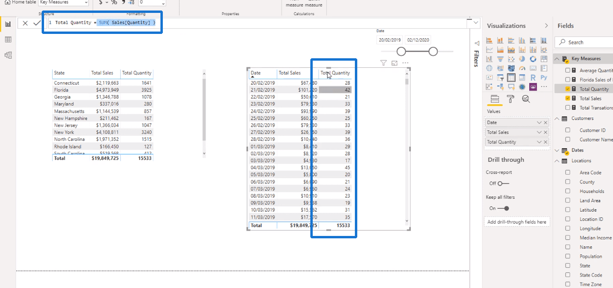Viewport: 613px width, 288px height.
Task: Sort by the Total Sales column header in date table
Action: [290, 73]
